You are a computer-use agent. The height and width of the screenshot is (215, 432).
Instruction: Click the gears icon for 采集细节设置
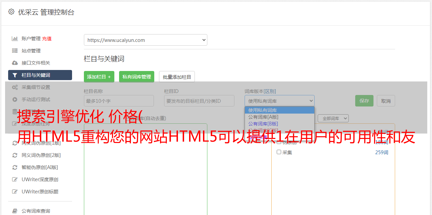(x=15, y=87)
